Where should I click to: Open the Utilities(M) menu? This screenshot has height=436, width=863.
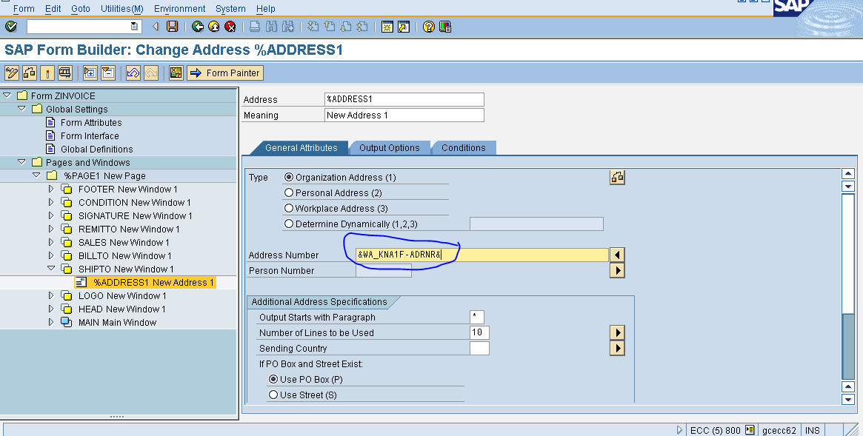pyautogui.click(x=121, y=8)
